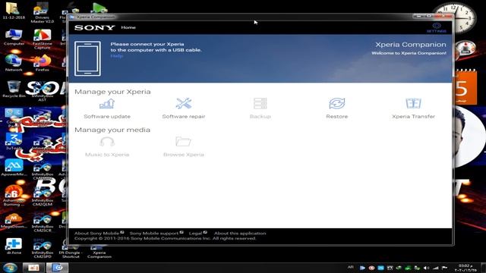Select the dr.fone desktop shortcut

(14, 246)
